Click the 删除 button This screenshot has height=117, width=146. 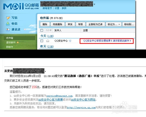45,24
